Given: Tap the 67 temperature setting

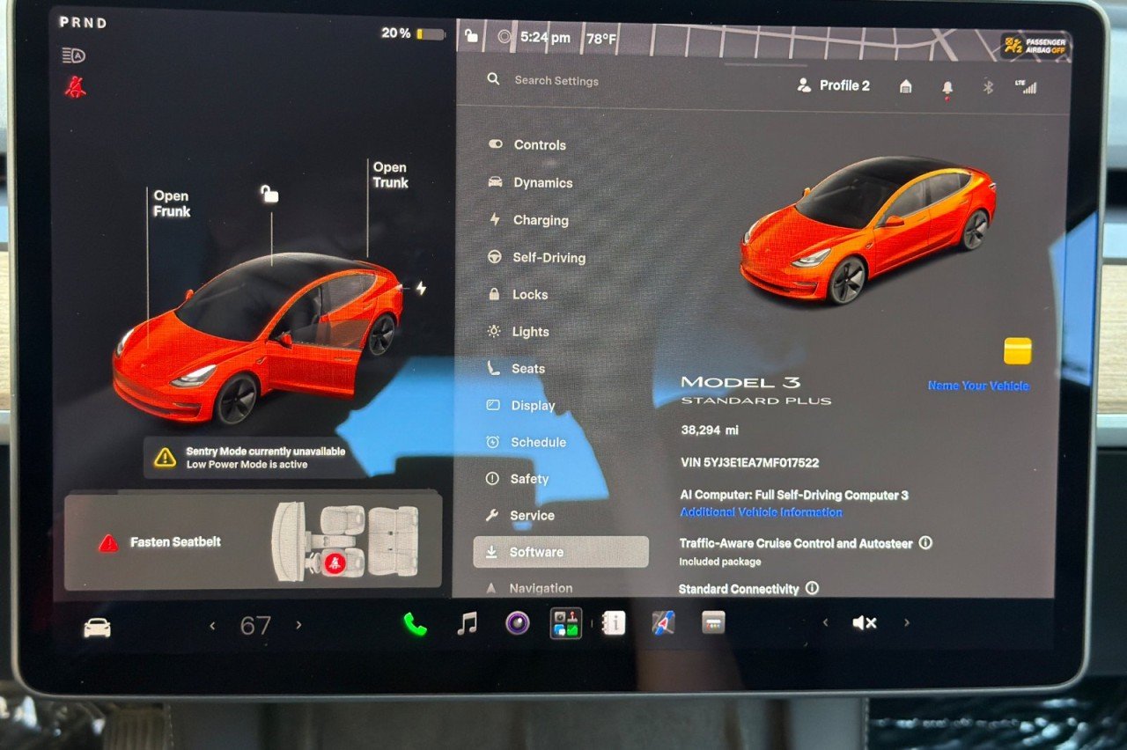Looking at the screenshot, I should coord(255,626).
